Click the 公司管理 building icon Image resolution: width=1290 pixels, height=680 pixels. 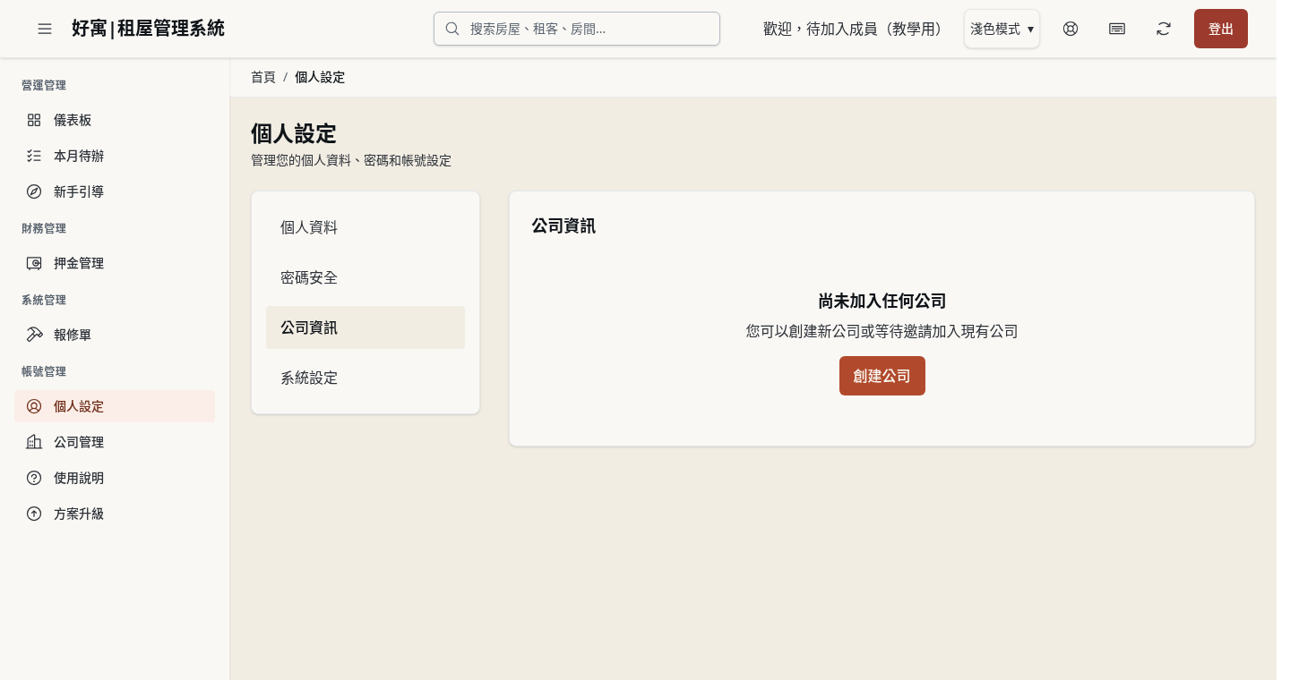tap(34, 442)
